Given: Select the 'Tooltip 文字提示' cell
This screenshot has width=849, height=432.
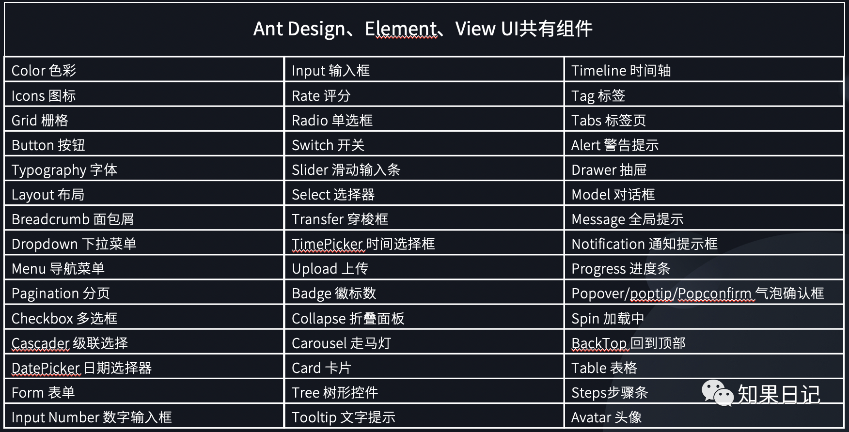Looking at the screenshot, I should pos(424,416).
